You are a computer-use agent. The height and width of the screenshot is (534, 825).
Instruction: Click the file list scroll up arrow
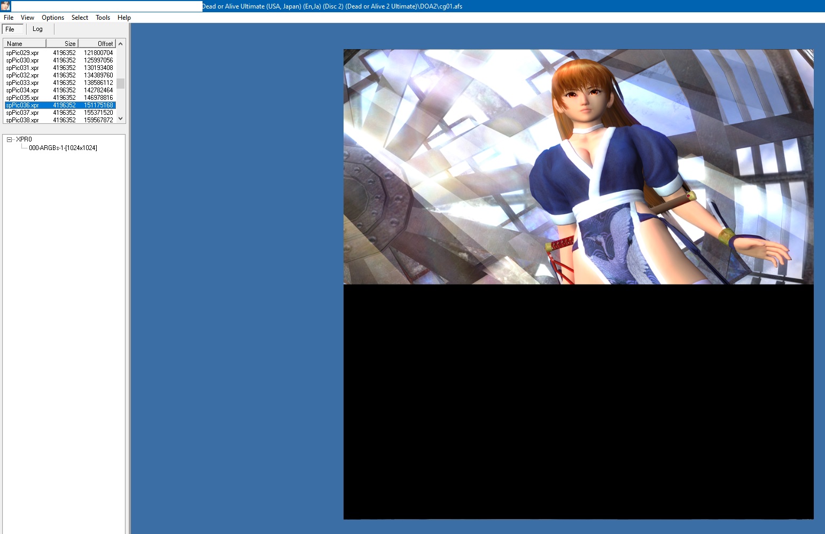click(121, 43)
